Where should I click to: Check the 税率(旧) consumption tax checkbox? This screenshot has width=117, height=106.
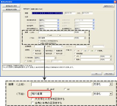(x=34, y=51)
